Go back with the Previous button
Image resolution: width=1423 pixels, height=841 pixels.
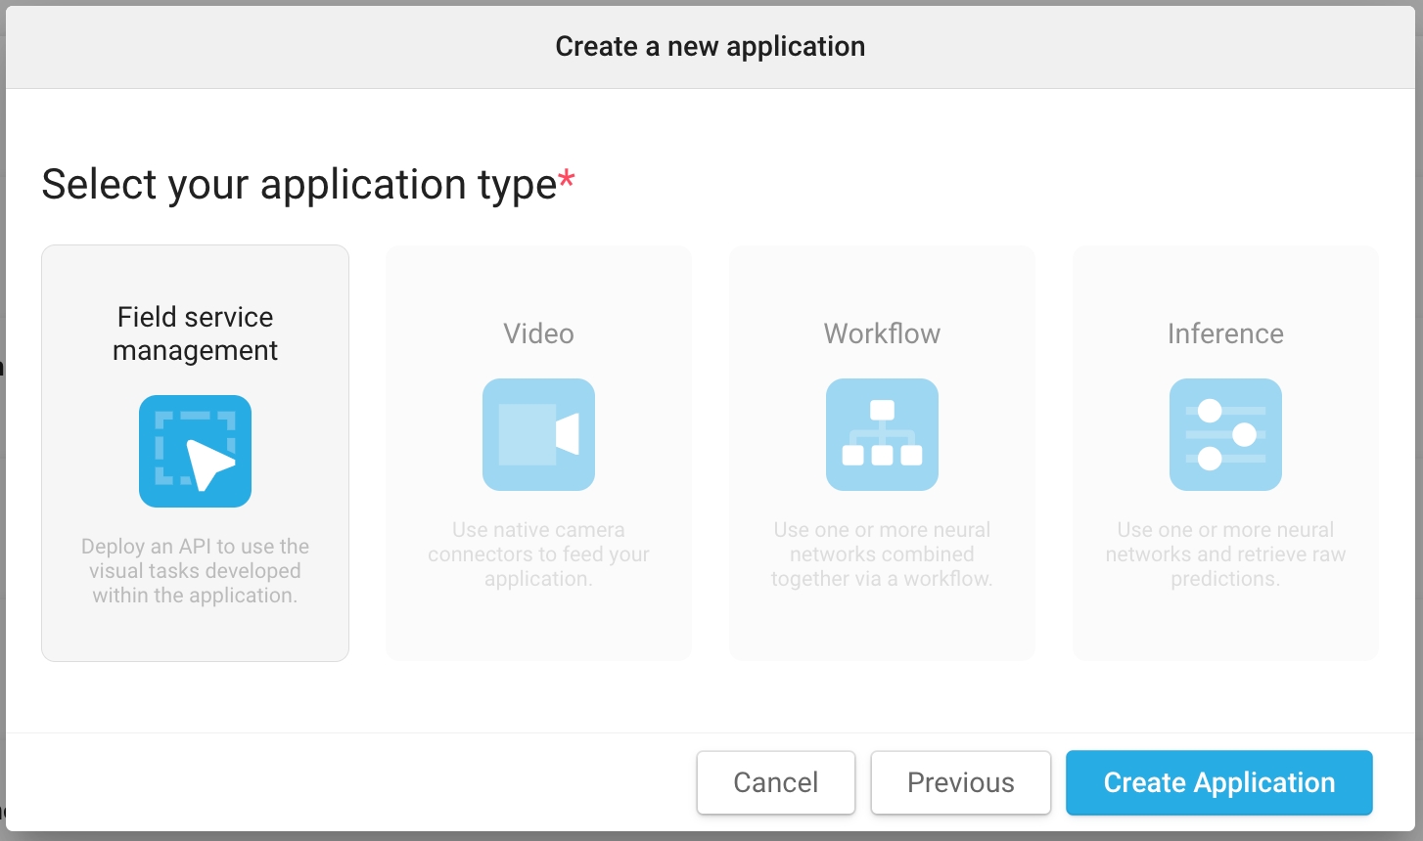point(960,782)
